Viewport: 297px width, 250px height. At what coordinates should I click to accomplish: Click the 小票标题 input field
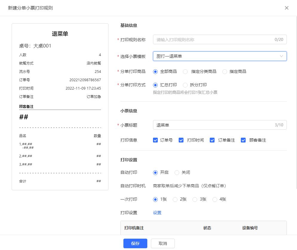(220, 125)
